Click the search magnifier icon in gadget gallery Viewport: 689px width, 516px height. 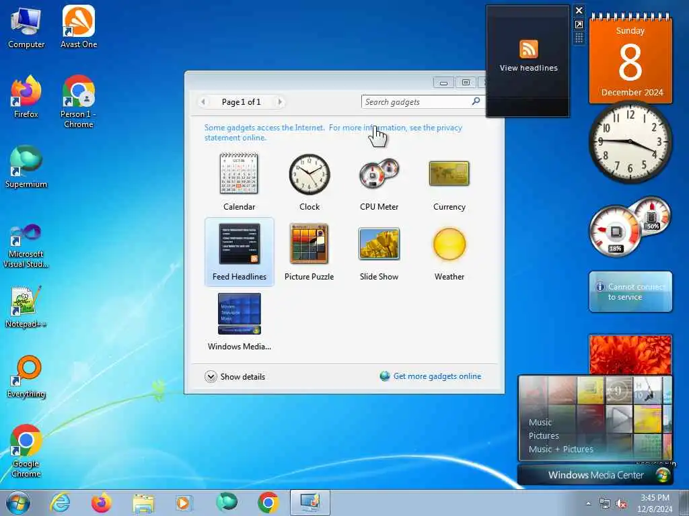(476, 101)
